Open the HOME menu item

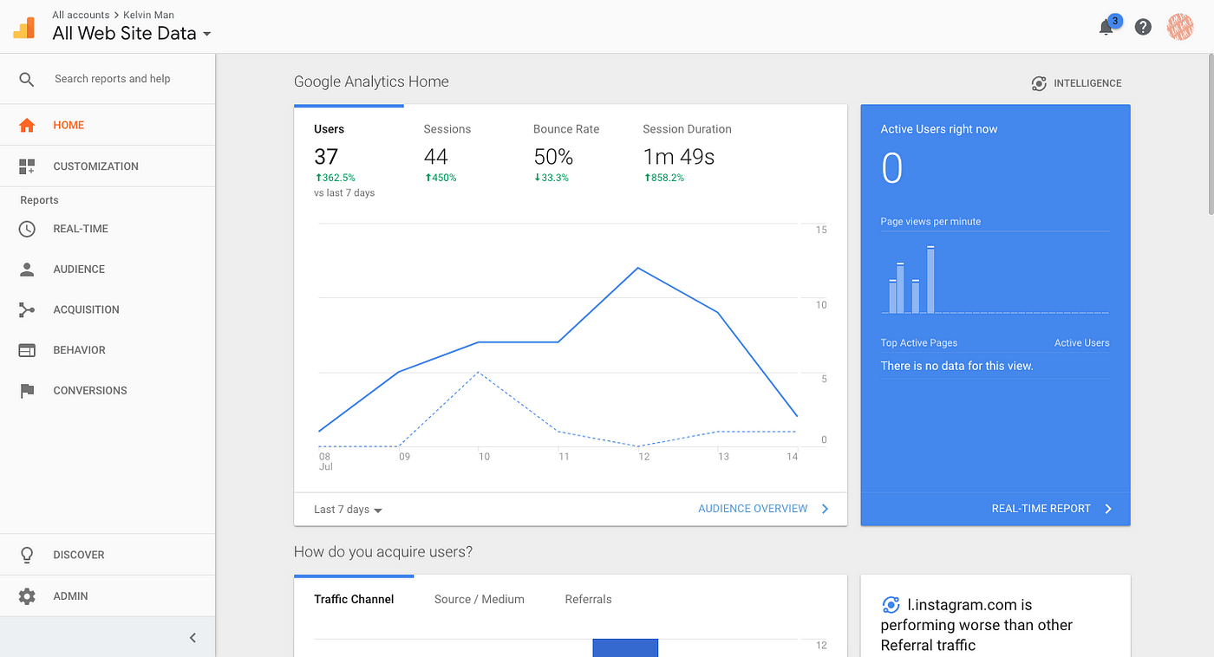[108, 125]
